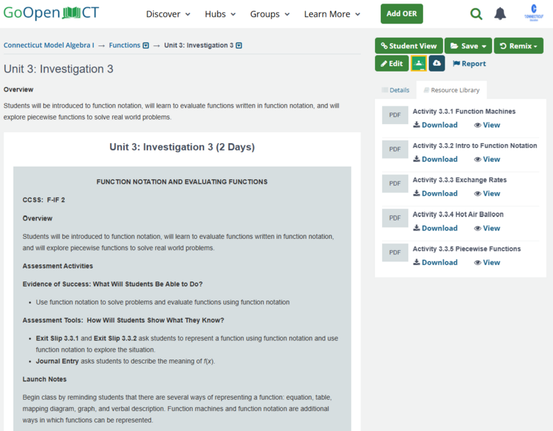The height and width of the screenshot is (431, 553).
Task: Click PDF icon for Hot Air Balloon
Action: 395,218
